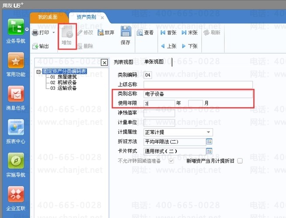Open the 企业互联 sidebar icon
The width and height of the screenshot is (286, 218).
(x=16, y=194)
